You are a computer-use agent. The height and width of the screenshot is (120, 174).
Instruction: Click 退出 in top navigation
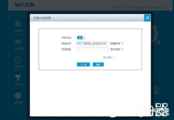point(167,8)
